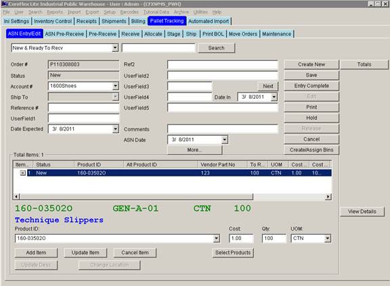Open the ASN Pre-Receive subtab

tap(64, 34)
